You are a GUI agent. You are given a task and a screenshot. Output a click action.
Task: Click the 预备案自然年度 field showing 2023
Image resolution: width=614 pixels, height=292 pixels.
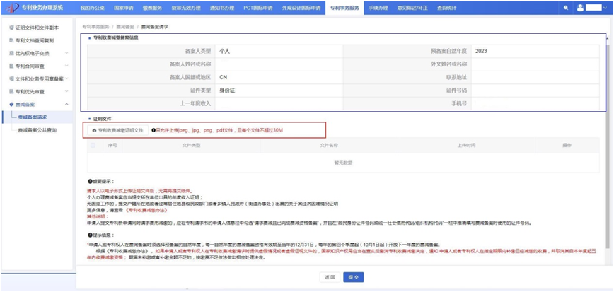[535, 51]
